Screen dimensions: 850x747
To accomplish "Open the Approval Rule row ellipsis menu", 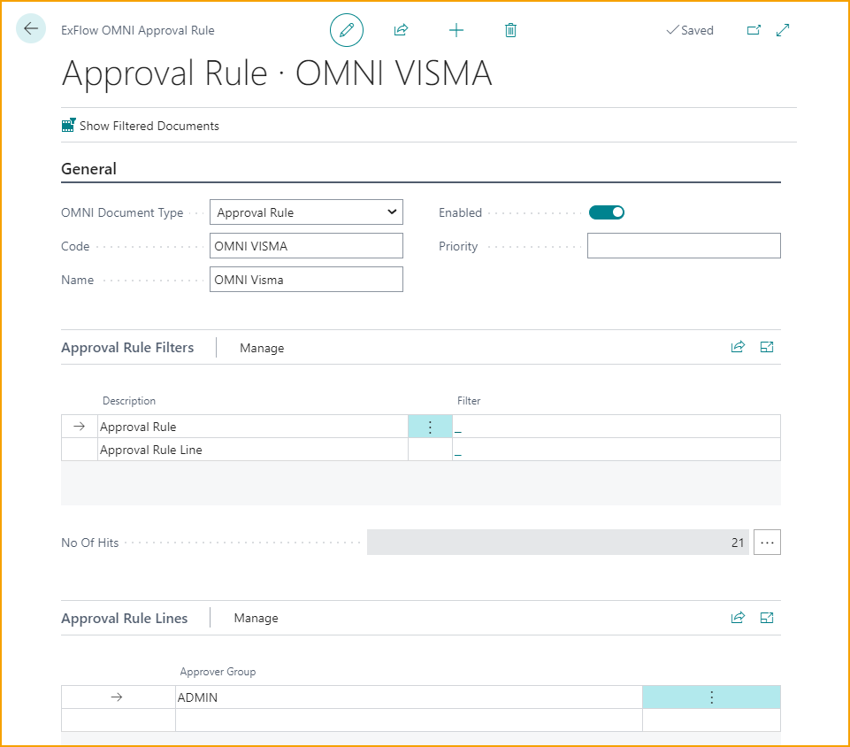I will tap(430, 426).
